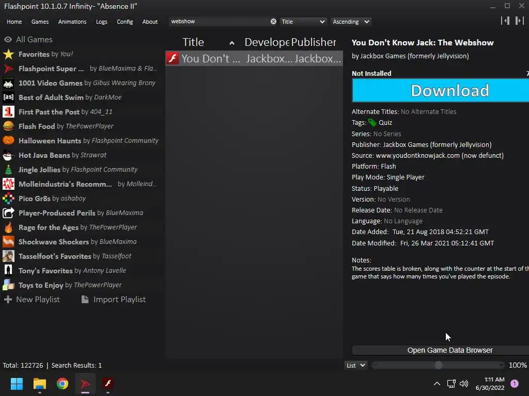Select All Games in the sidebar
Image resolution: width=529 pixels, height=396 pixels.
click(28, 39)
